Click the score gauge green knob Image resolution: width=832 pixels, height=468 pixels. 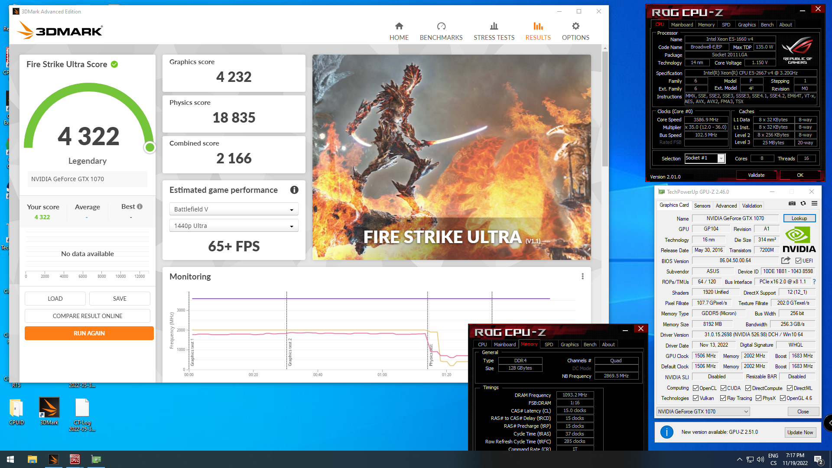(150, 147)
